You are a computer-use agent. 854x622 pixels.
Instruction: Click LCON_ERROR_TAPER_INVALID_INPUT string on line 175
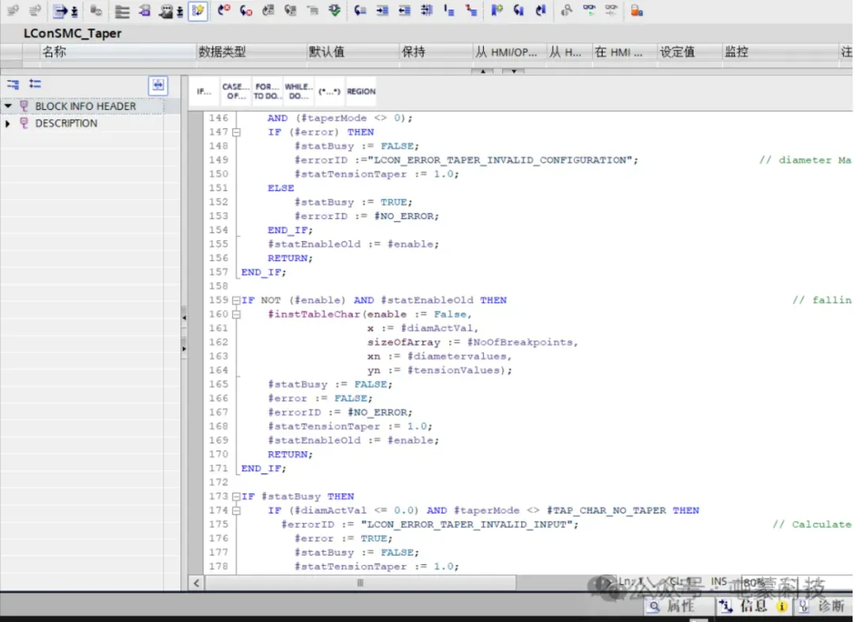point(467,525)
